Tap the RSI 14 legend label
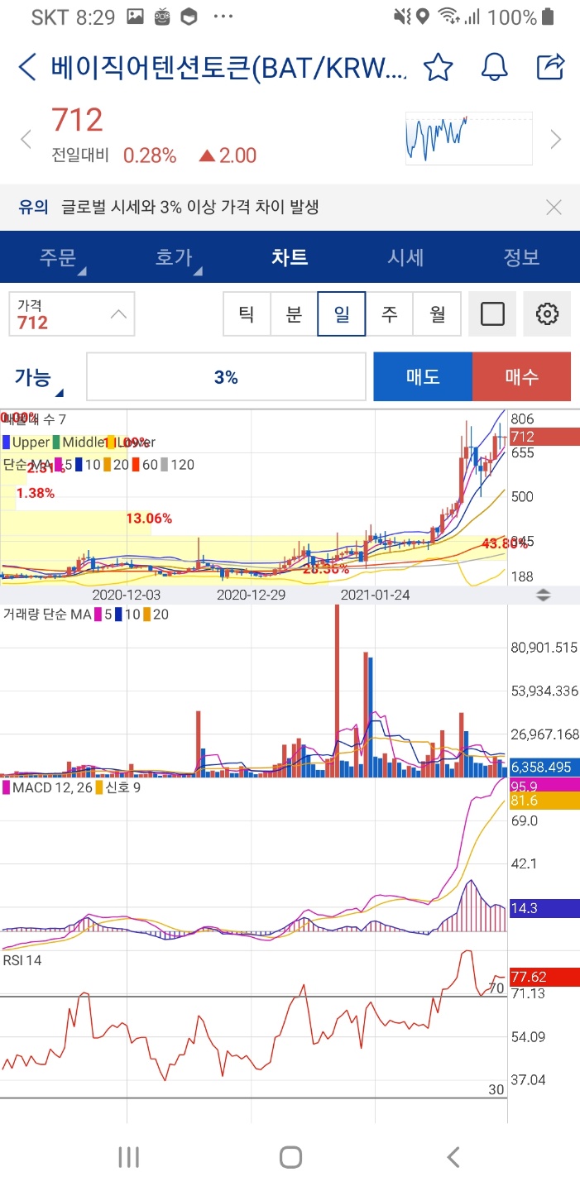 [x=22, y=960]
